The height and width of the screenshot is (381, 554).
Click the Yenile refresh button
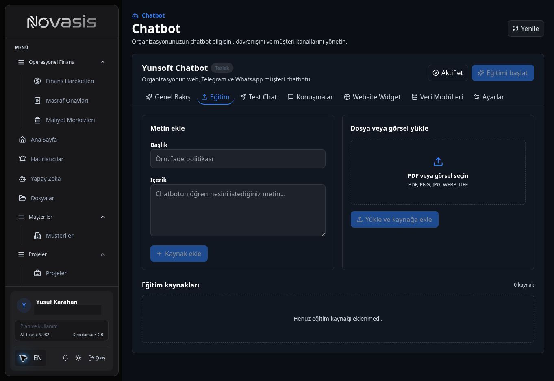(526, 28)
